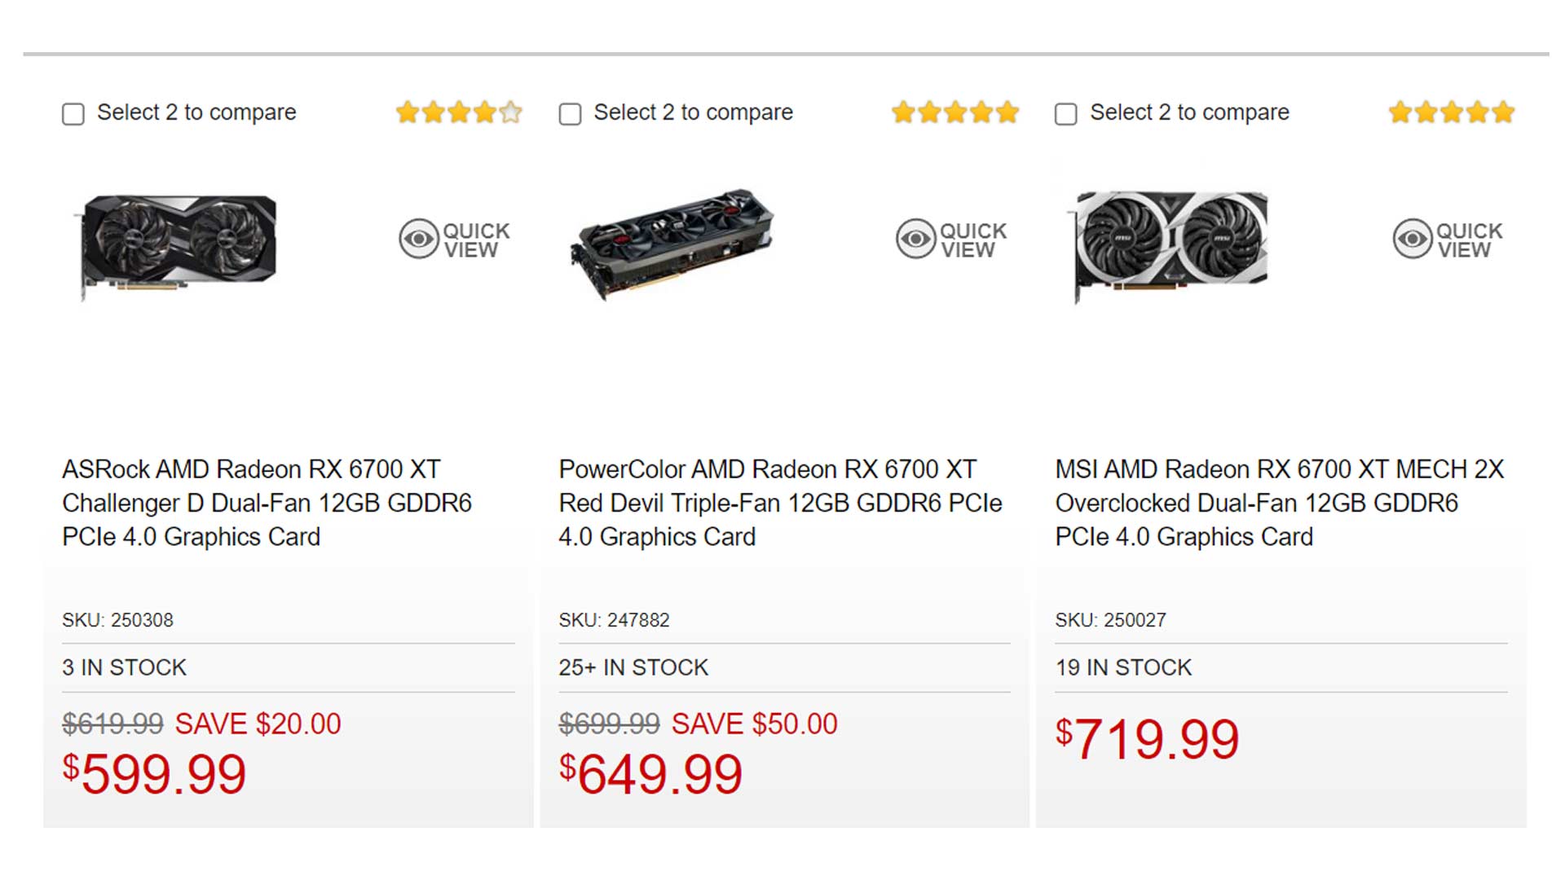Click the SAVE $50.00 discount label
This screenshot has height=880, width=1565.
pos(754,724)
